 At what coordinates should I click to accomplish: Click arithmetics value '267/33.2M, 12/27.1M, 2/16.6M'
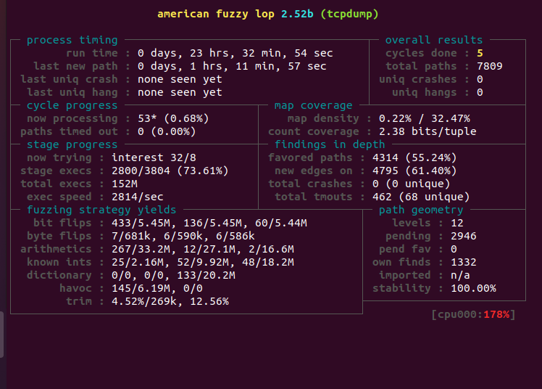203,249
